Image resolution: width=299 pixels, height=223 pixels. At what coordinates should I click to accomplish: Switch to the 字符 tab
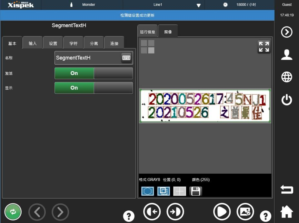[x=74, y=43]
